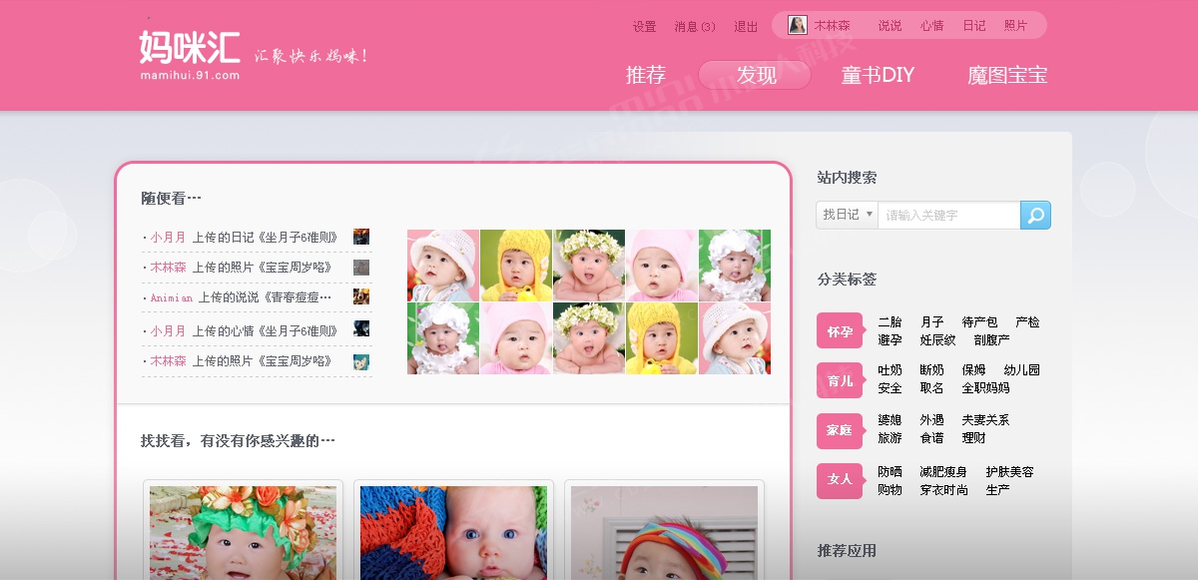Open the 断奶 tag
The height and width of the screenshot is (580, 1198).
pyautogui.click(x=932, y=370)
